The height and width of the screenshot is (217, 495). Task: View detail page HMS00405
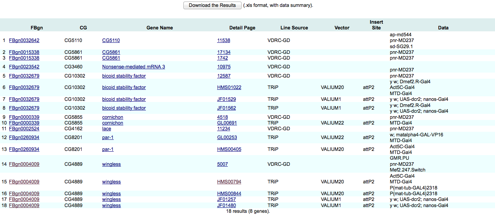coord(229,149)
